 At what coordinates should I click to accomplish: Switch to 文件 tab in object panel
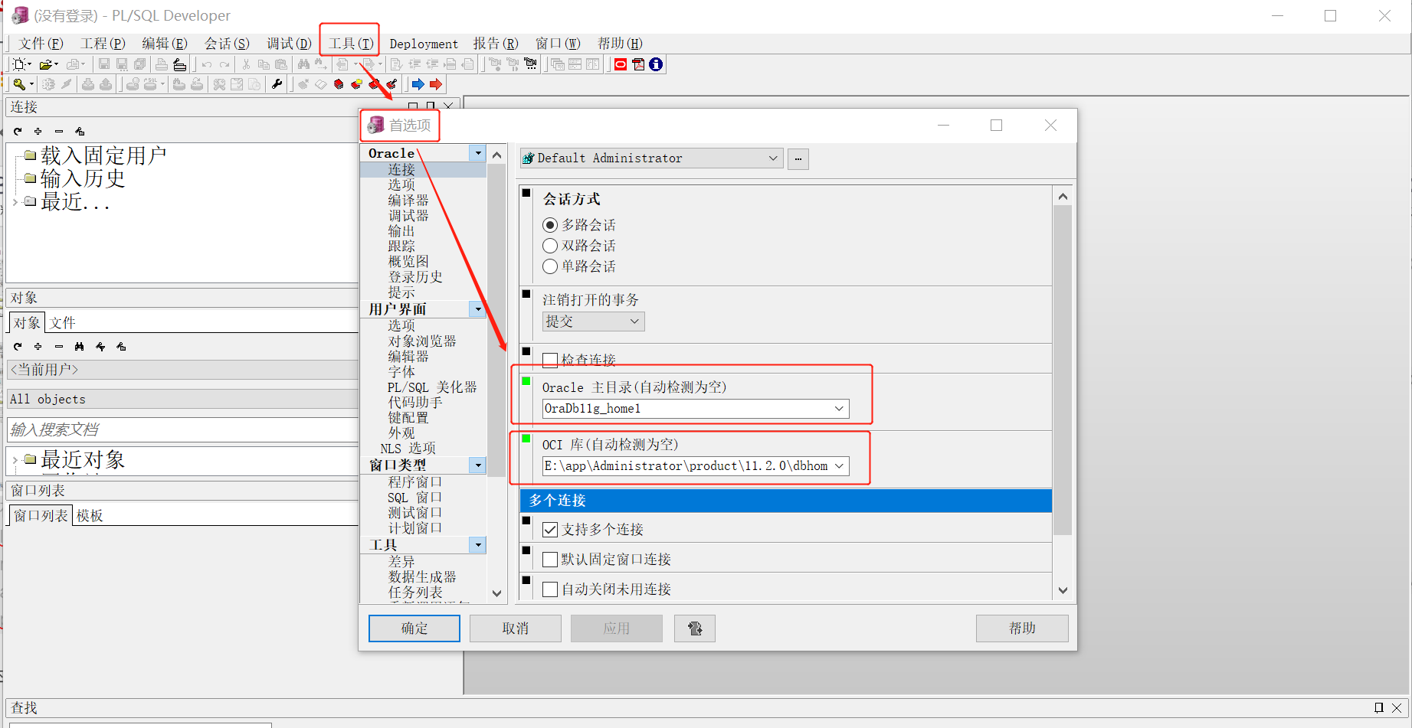click(63, 323)
